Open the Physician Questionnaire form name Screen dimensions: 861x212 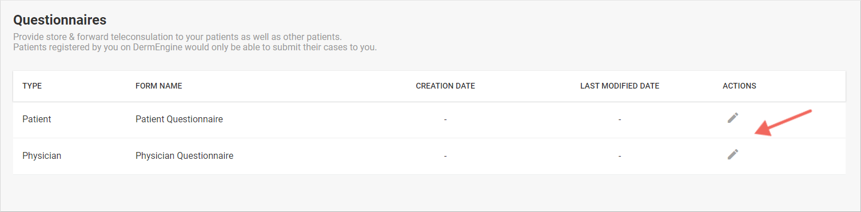184,155
